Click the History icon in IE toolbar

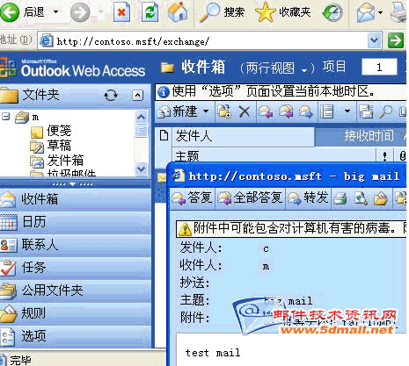pyautogui.click(x=332, y=12)
